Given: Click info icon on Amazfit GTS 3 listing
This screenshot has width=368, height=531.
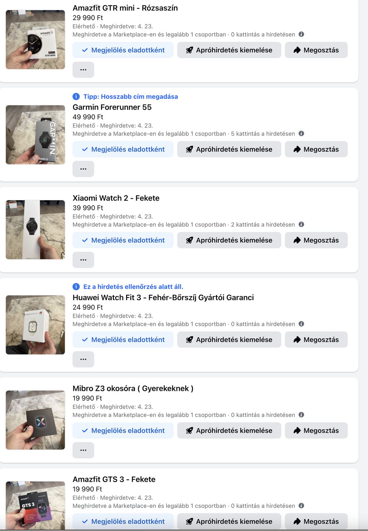Looking at the screenshot, I should 301,506.
